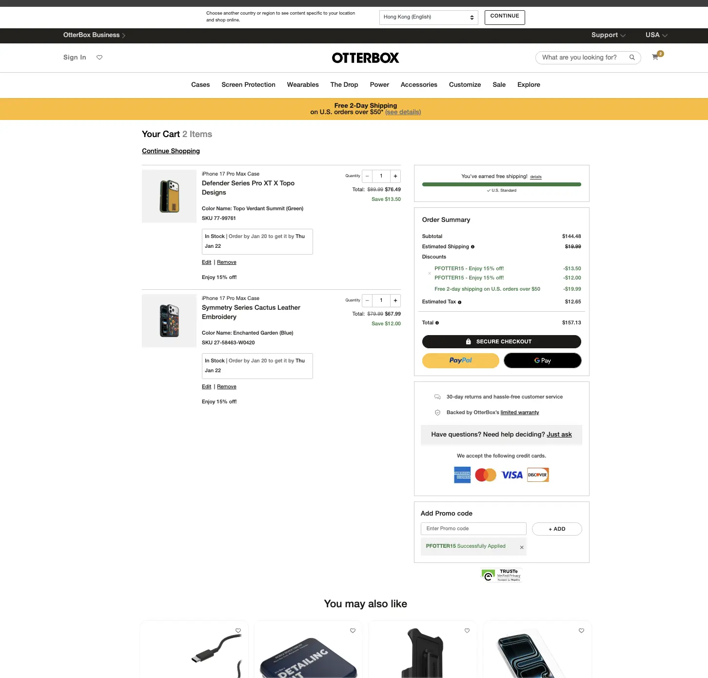Expand the USA country selector
Screen dimensions: 708x678
656,35
